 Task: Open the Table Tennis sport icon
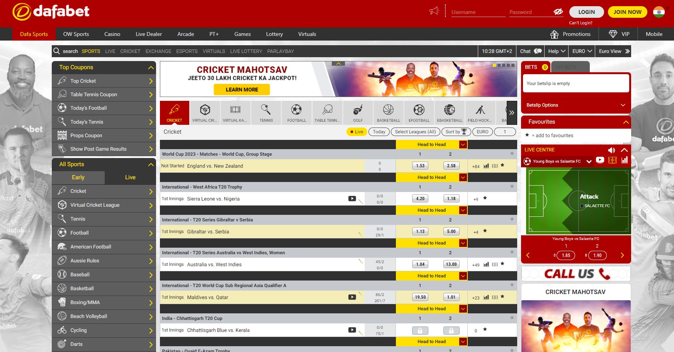(327, 112)
